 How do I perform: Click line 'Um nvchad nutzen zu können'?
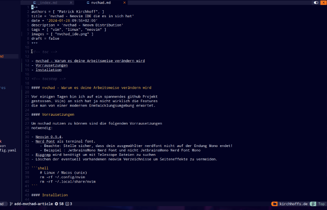pos(97,124)
